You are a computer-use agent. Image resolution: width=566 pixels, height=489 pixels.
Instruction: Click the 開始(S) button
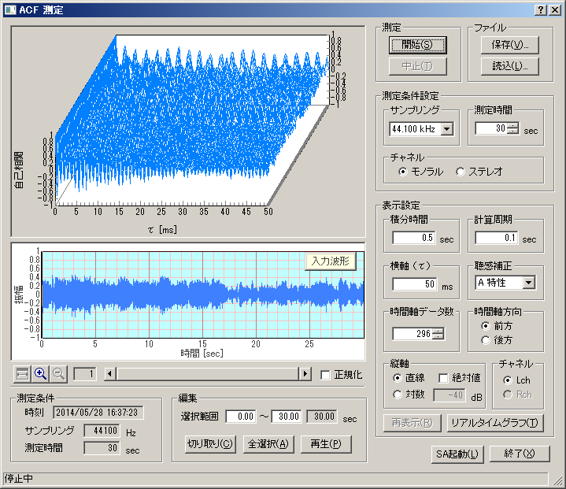tap(418, 45)
